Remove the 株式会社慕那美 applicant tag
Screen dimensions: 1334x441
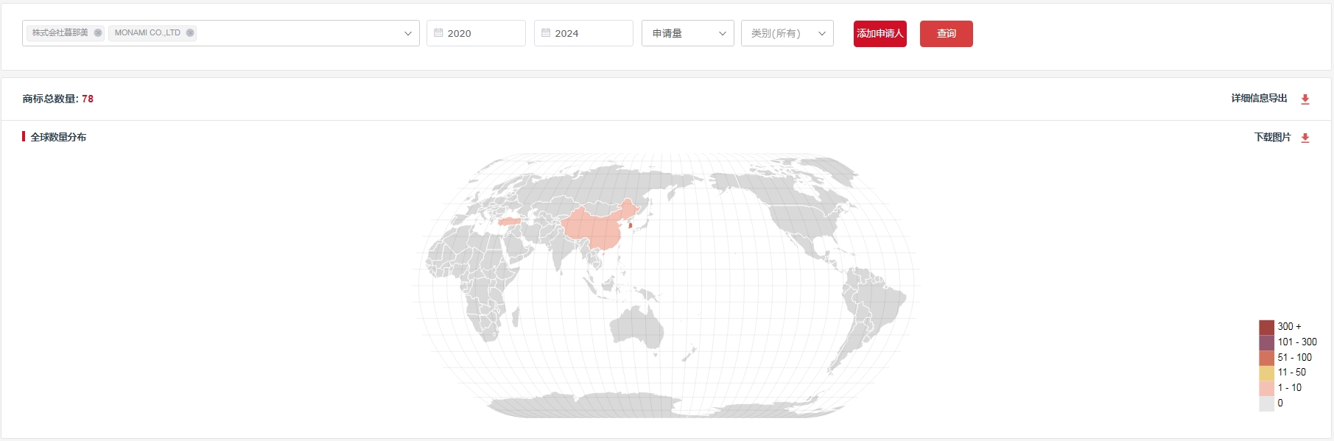click(98, 33)
